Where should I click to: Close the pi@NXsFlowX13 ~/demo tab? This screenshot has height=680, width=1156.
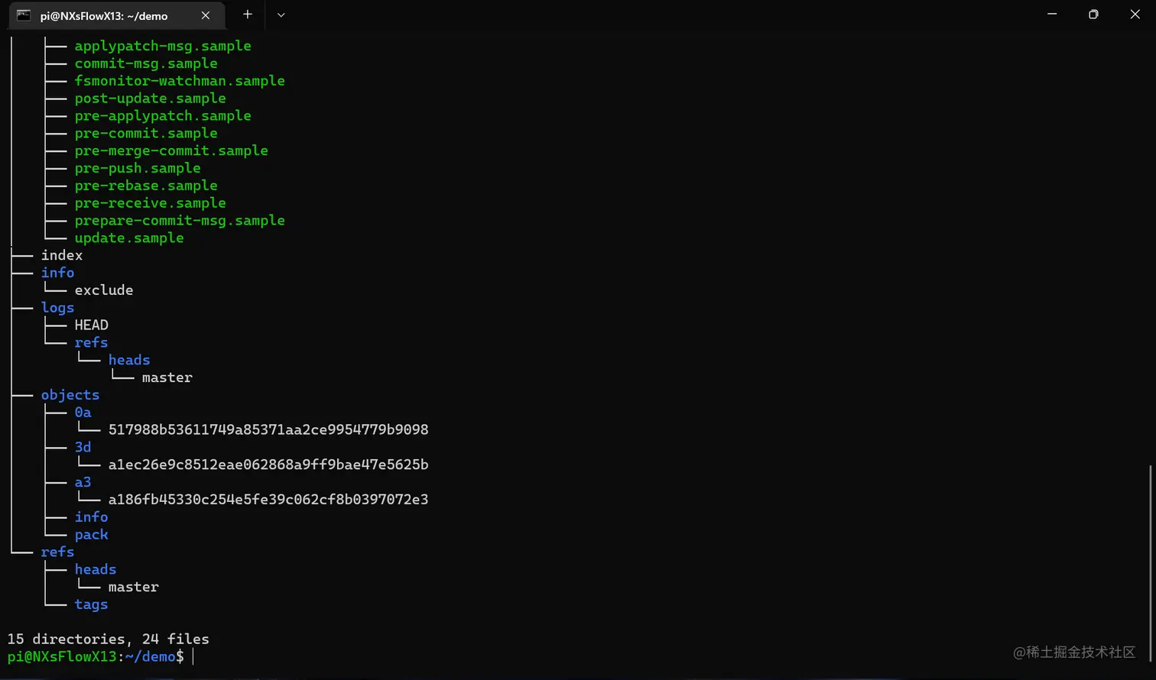pyautogui.click(x=206, y=15)
